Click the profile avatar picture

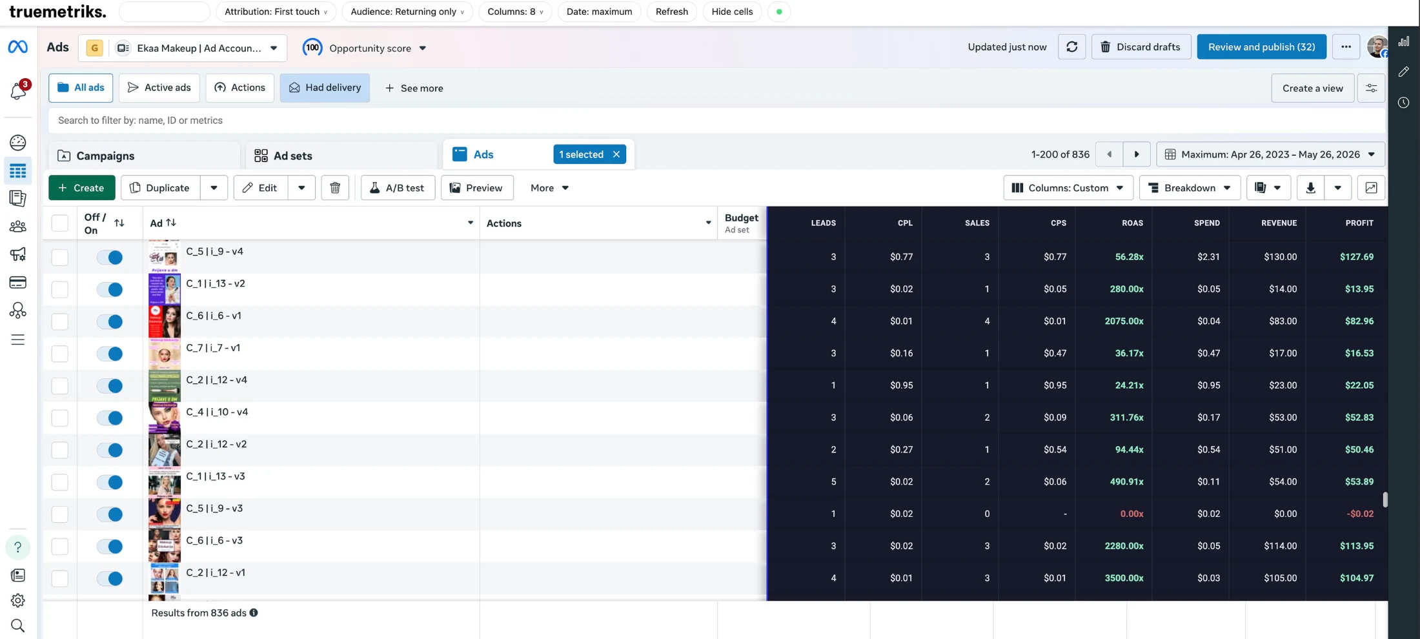pyautogui.click(x=1377, y=47)
